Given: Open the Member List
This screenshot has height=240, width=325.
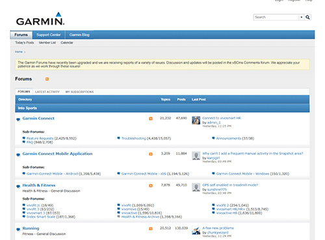Looking at the screenshot, I should [47, 43].
